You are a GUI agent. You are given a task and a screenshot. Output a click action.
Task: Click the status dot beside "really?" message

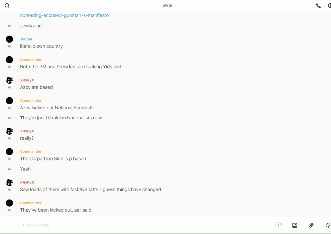(x=9, y=138)
